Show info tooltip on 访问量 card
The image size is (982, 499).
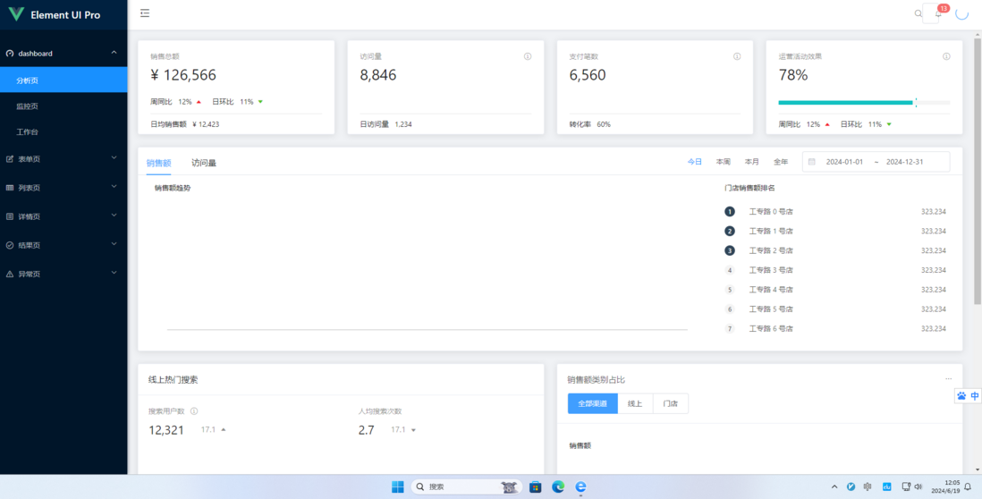click(x=528, y=56)
